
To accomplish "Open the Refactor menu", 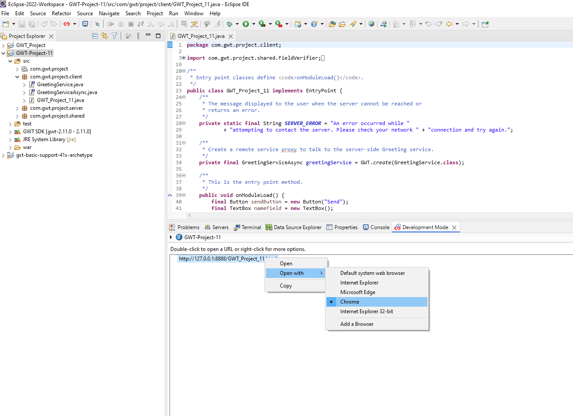I will [61, 14].
